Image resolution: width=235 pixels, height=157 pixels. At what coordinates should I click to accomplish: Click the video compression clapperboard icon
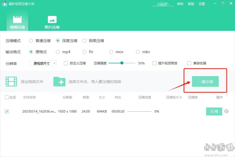[x=17, y=19]
